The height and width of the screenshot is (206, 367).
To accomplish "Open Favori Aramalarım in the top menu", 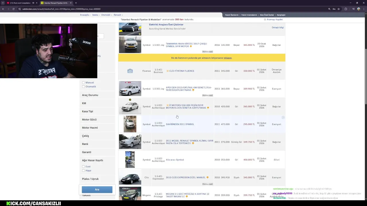I will pyautogui.click(x=249, y=15).
